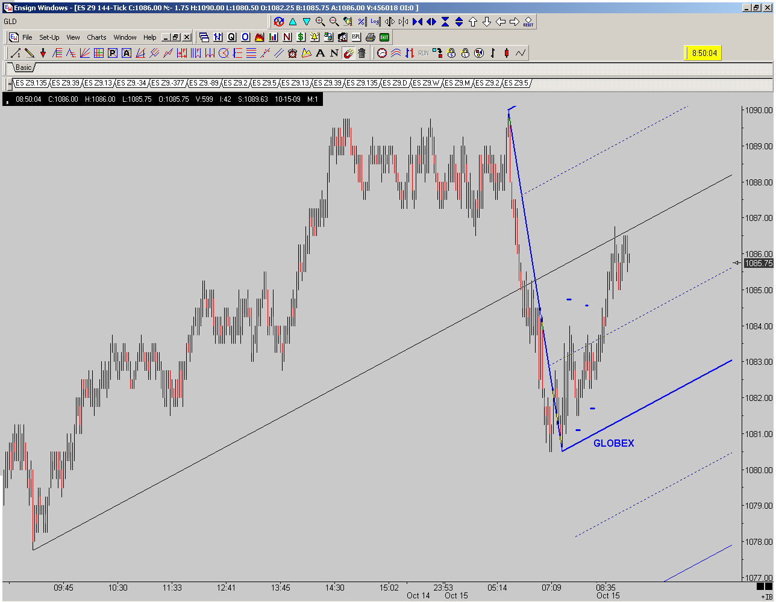Select the alarm clock alert tool
The width and height of the screenshot is (776, 602).
[x=292, y=53]
